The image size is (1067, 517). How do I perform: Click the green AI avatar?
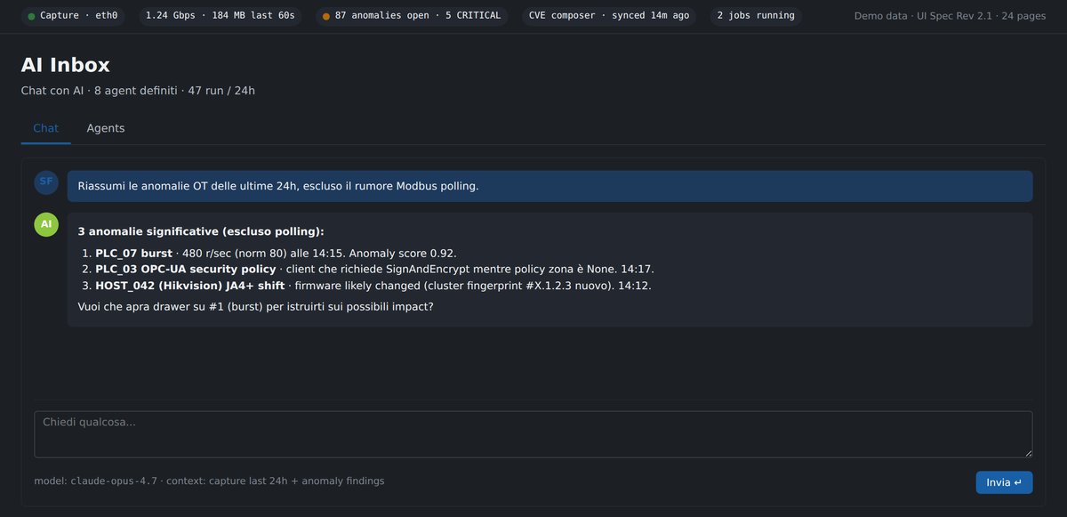click(46, 224)
